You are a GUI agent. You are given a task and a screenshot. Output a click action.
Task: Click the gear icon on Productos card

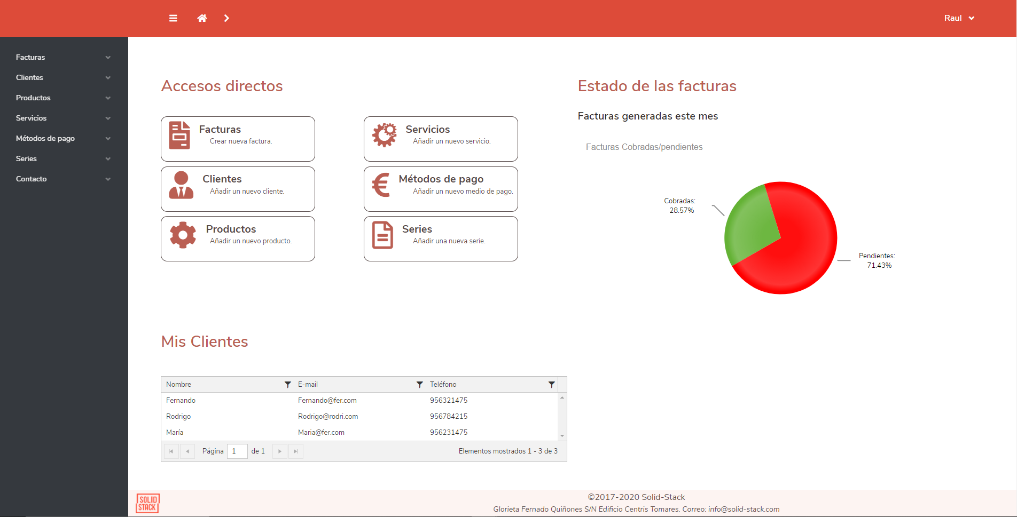click(183, 235)
